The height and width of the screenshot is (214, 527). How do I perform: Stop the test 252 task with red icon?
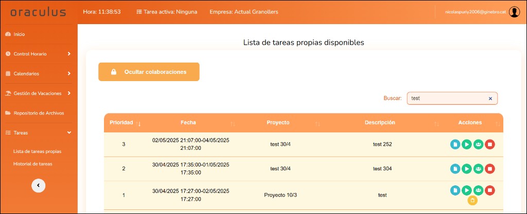[x=490, y=144]
